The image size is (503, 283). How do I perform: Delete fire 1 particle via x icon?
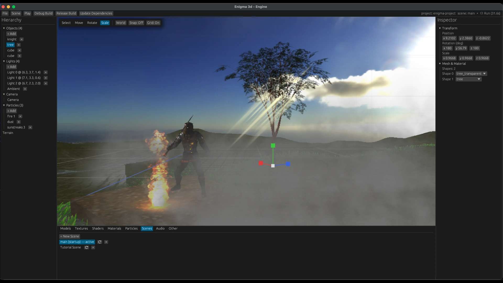click(x=20, y=116)
